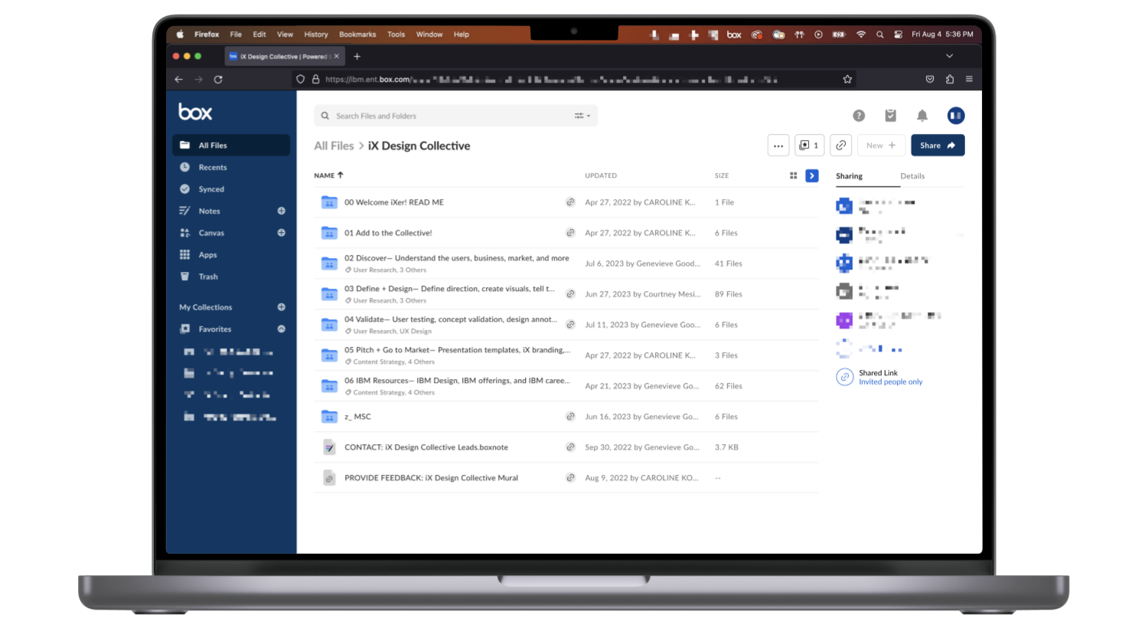Open Firefox extensions puzzle icon
Image resolution: width=1148 pixels, height=628 pixels.
(950, 79)
